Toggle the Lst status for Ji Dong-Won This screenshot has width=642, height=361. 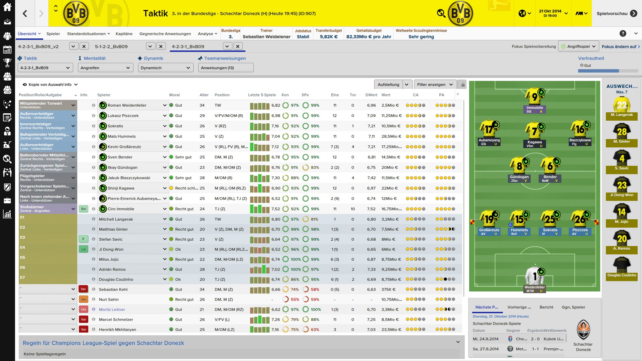pos(84,249)
